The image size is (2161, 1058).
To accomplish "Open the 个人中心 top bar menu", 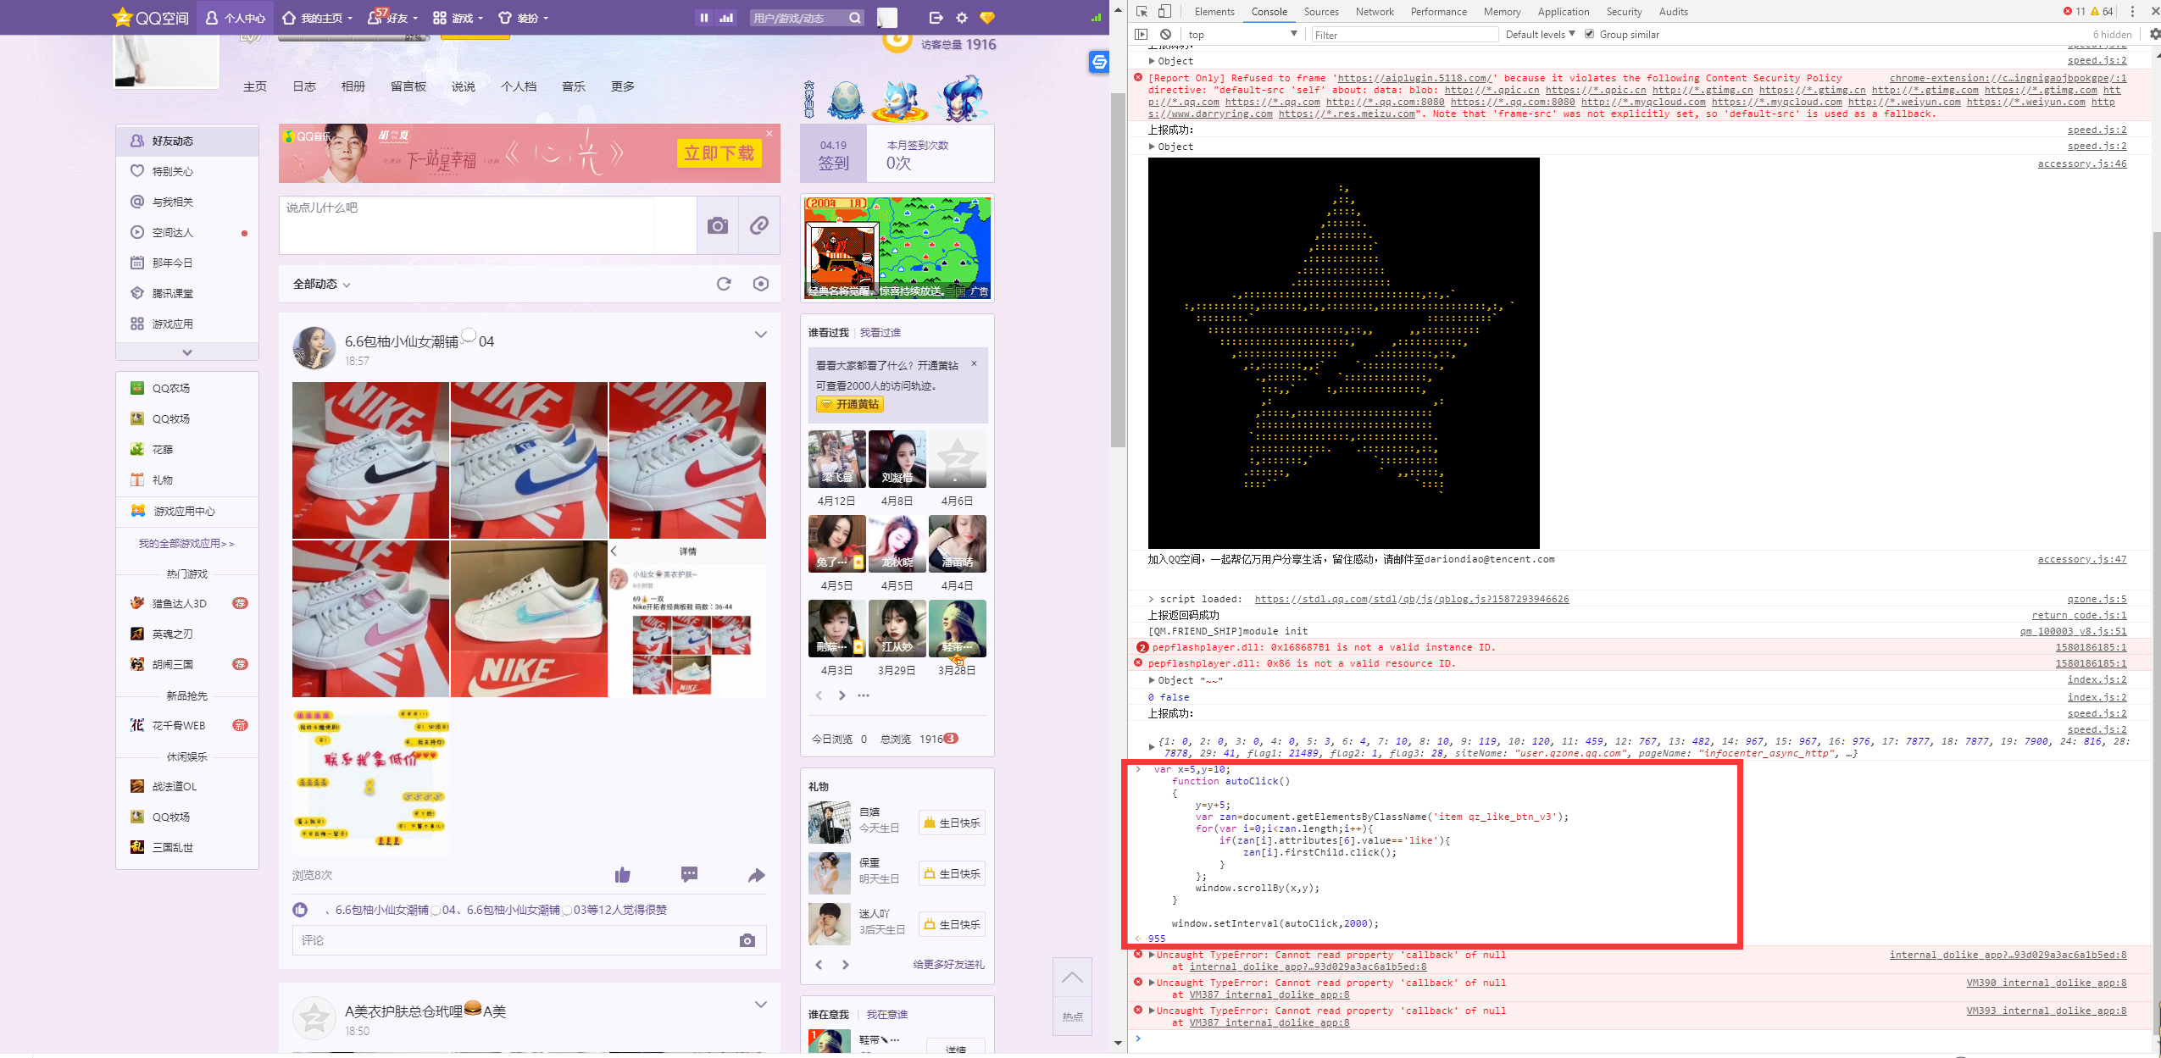I will (x=236, y=18).
